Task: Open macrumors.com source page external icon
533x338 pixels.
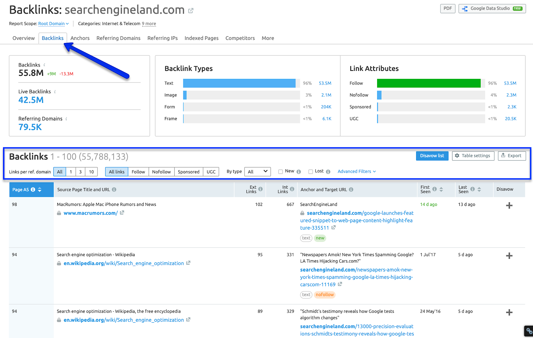Action: 122,213
